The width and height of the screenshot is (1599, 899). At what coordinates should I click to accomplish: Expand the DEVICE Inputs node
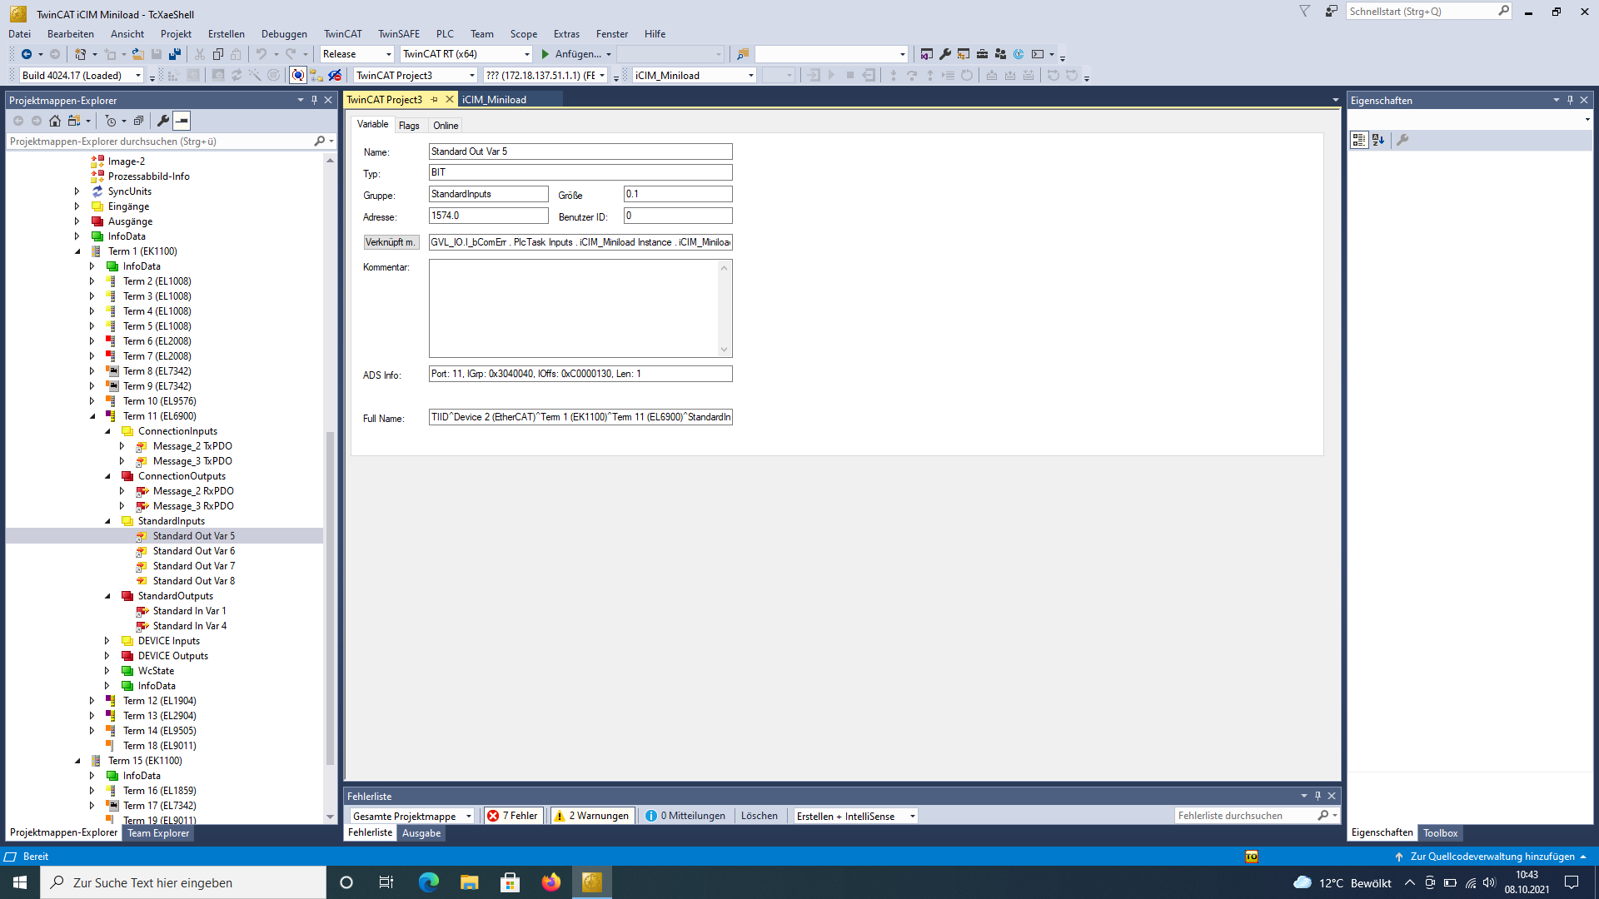coord(107,641)
